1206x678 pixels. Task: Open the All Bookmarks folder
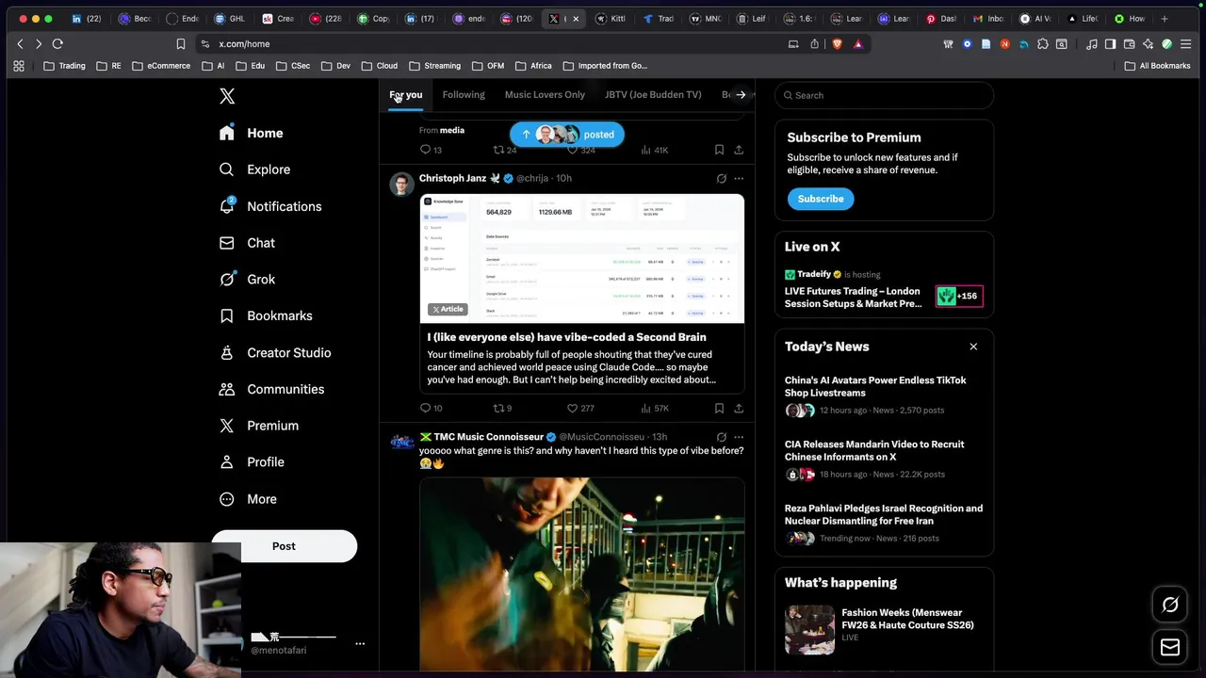click(1157, 66)
